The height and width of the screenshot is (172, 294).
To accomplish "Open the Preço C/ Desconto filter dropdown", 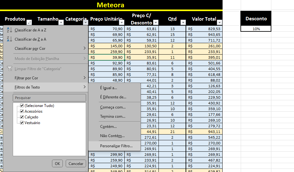I will (156, 23).
